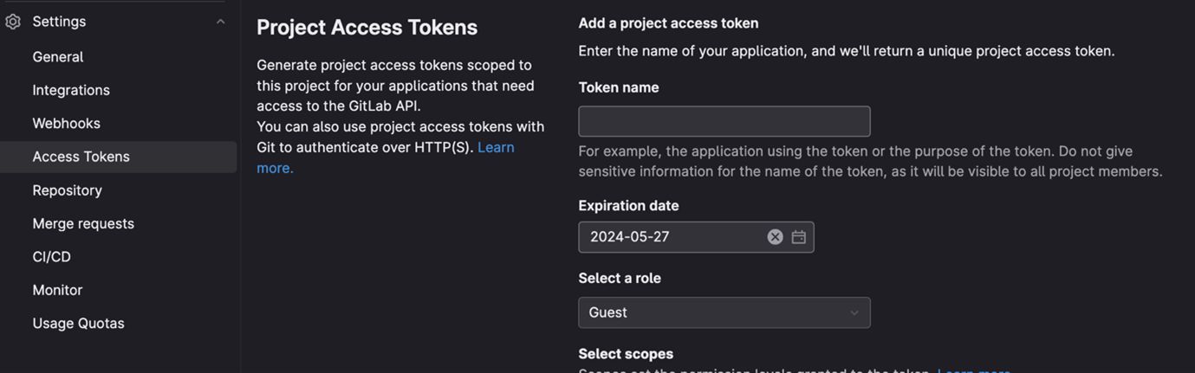Select Access Tokens in sidebar
This screenshot has height=373, width=1195.
coord(118,157)
